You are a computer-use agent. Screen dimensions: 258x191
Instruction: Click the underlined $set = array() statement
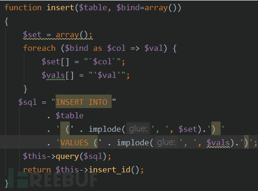click(58, 35)
